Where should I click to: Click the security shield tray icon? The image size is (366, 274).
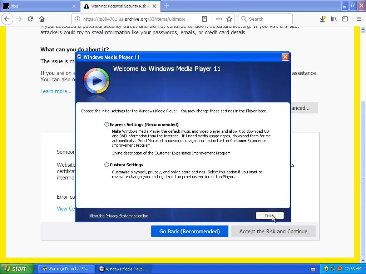pyautogui.click(x=326, y=269)
